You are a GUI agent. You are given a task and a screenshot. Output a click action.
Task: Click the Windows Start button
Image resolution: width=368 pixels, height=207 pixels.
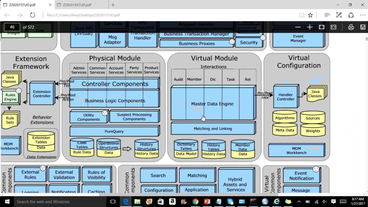pyautogui.click(x=7, y=202)
